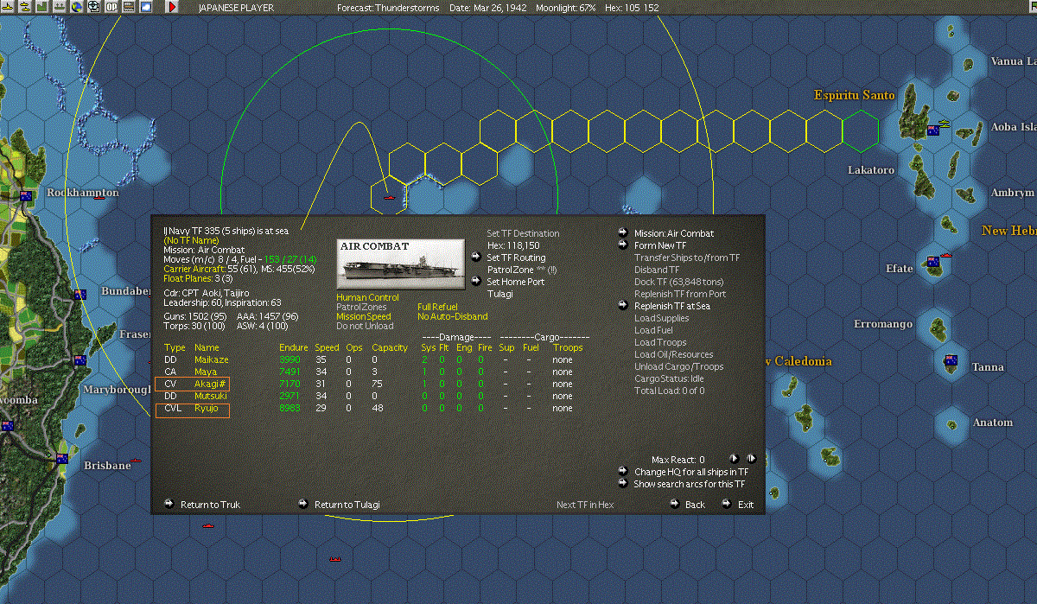
Task: Click the Back arrow icon
Action: coord(674,504)
